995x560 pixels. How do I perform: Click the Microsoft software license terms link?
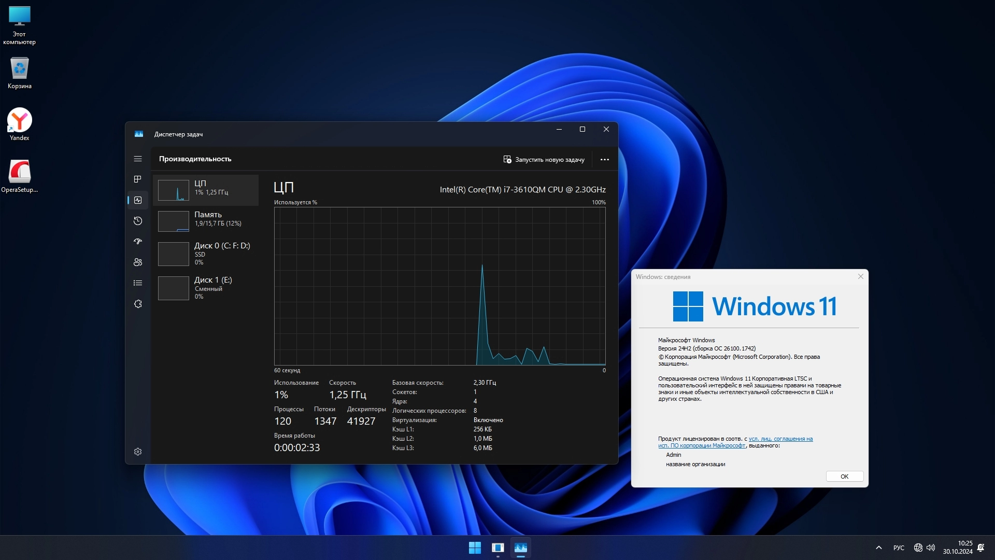(780, 439)
